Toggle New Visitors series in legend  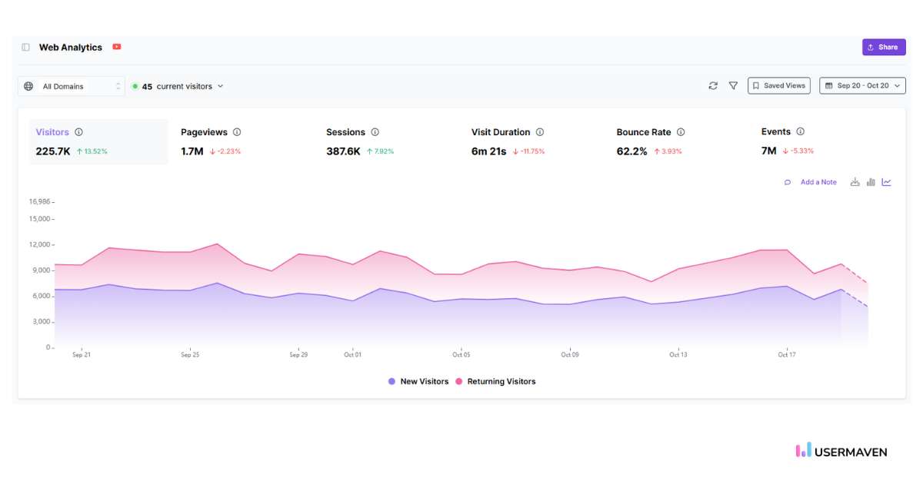point(418,381)
